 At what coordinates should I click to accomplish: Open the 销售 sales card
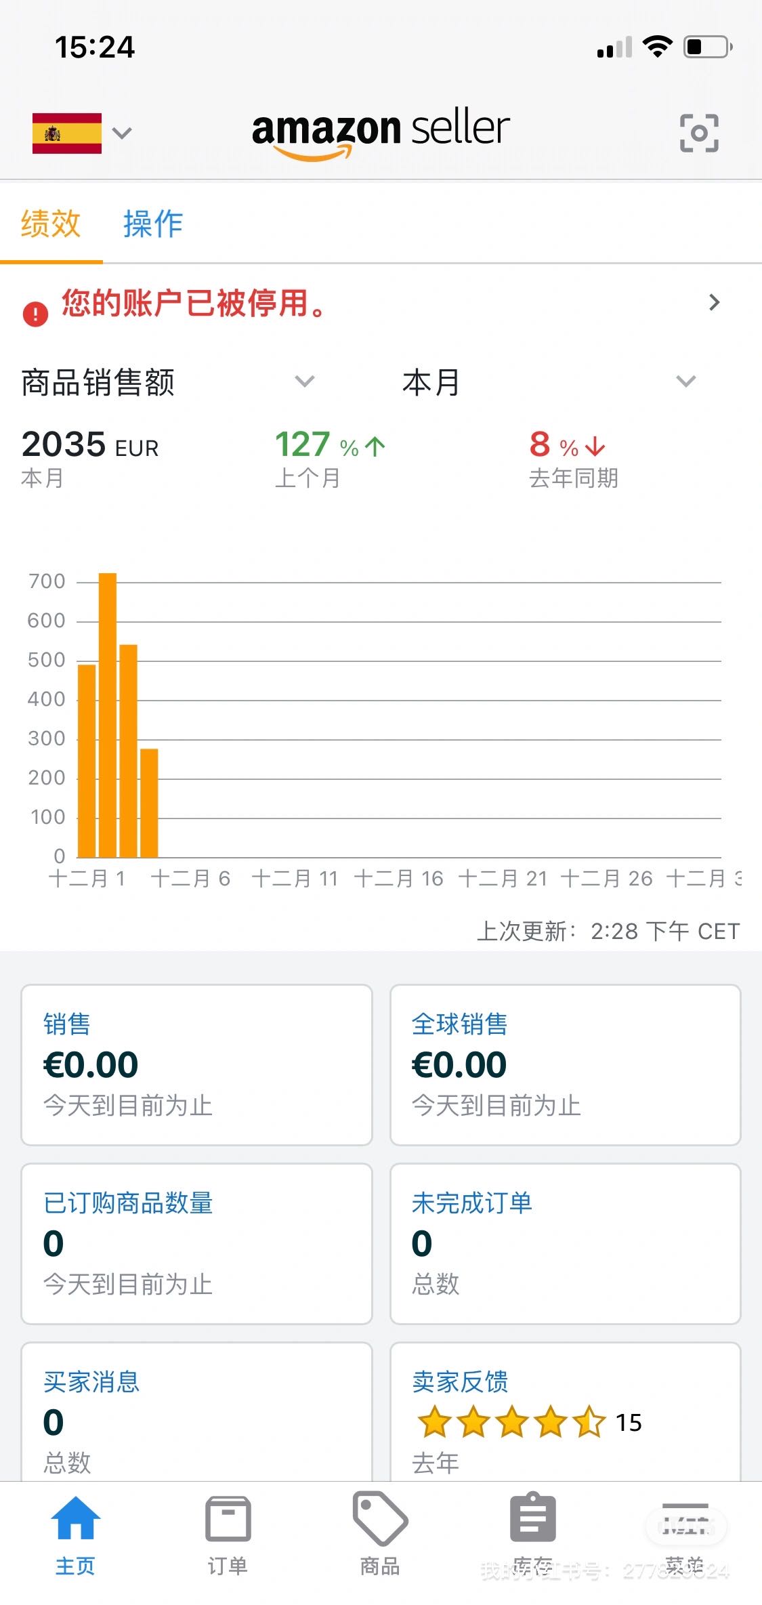point(196,1064)
